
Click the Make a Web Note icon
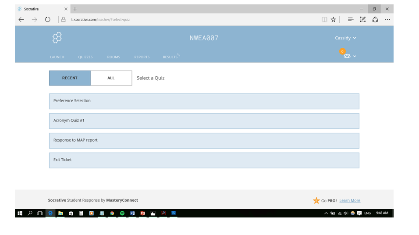[363, 20]
